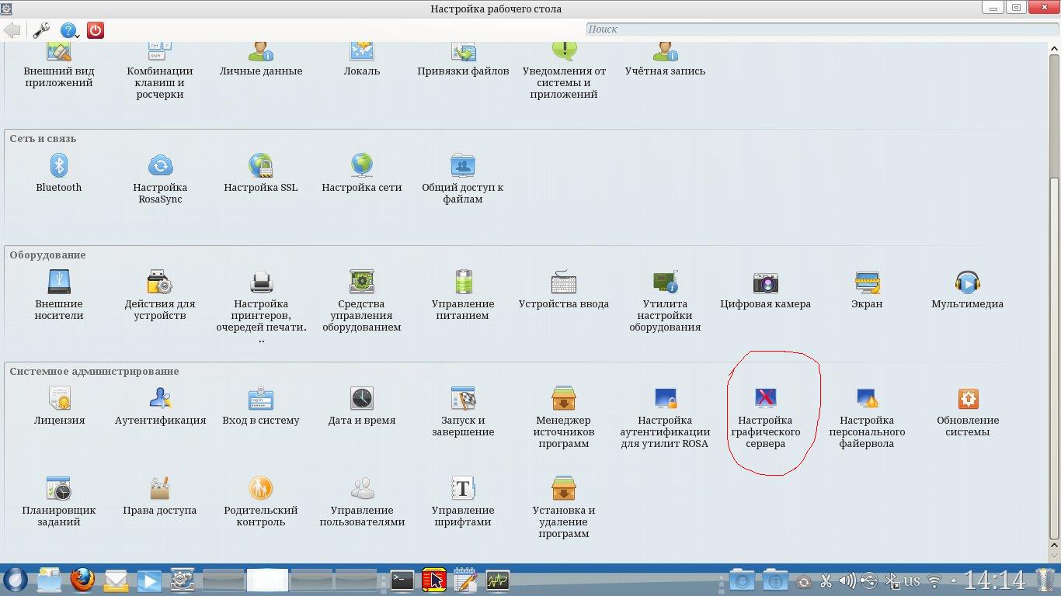
Task: Open Устройства ввода settings
Action: coord(564,289)
